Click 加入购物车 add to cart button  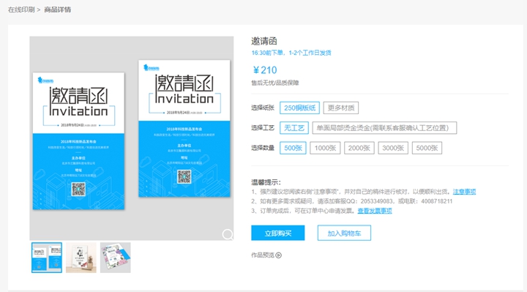[x=344, y=233]
